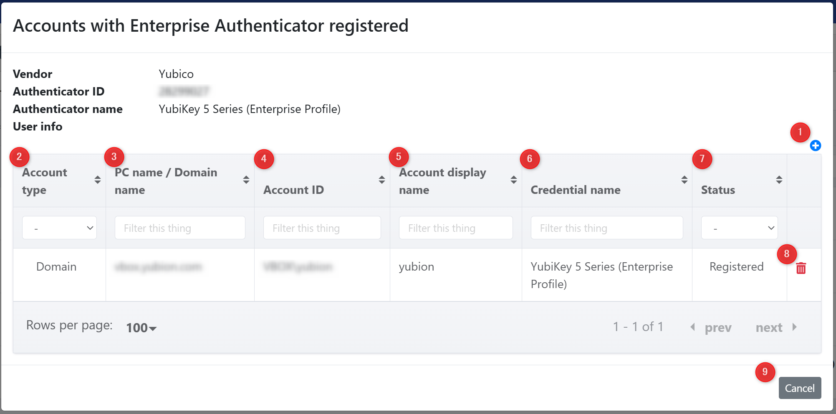The width and height of the screenshot is (836, 414).
Task: Go to next page
Action: tap(776, 328)
